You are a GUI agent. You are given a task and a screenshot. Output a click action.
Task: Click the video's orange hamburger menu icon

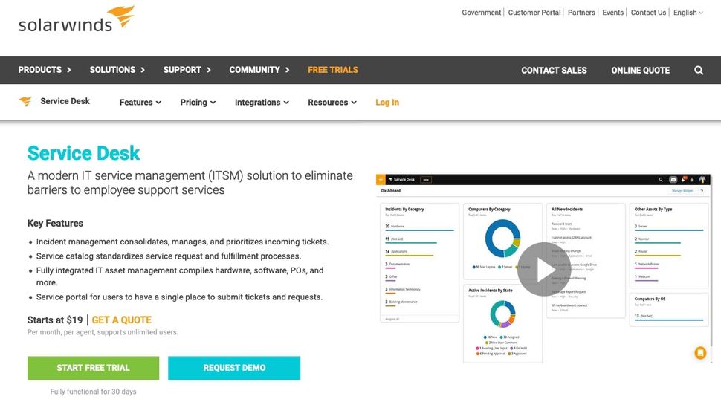point(381,180)
